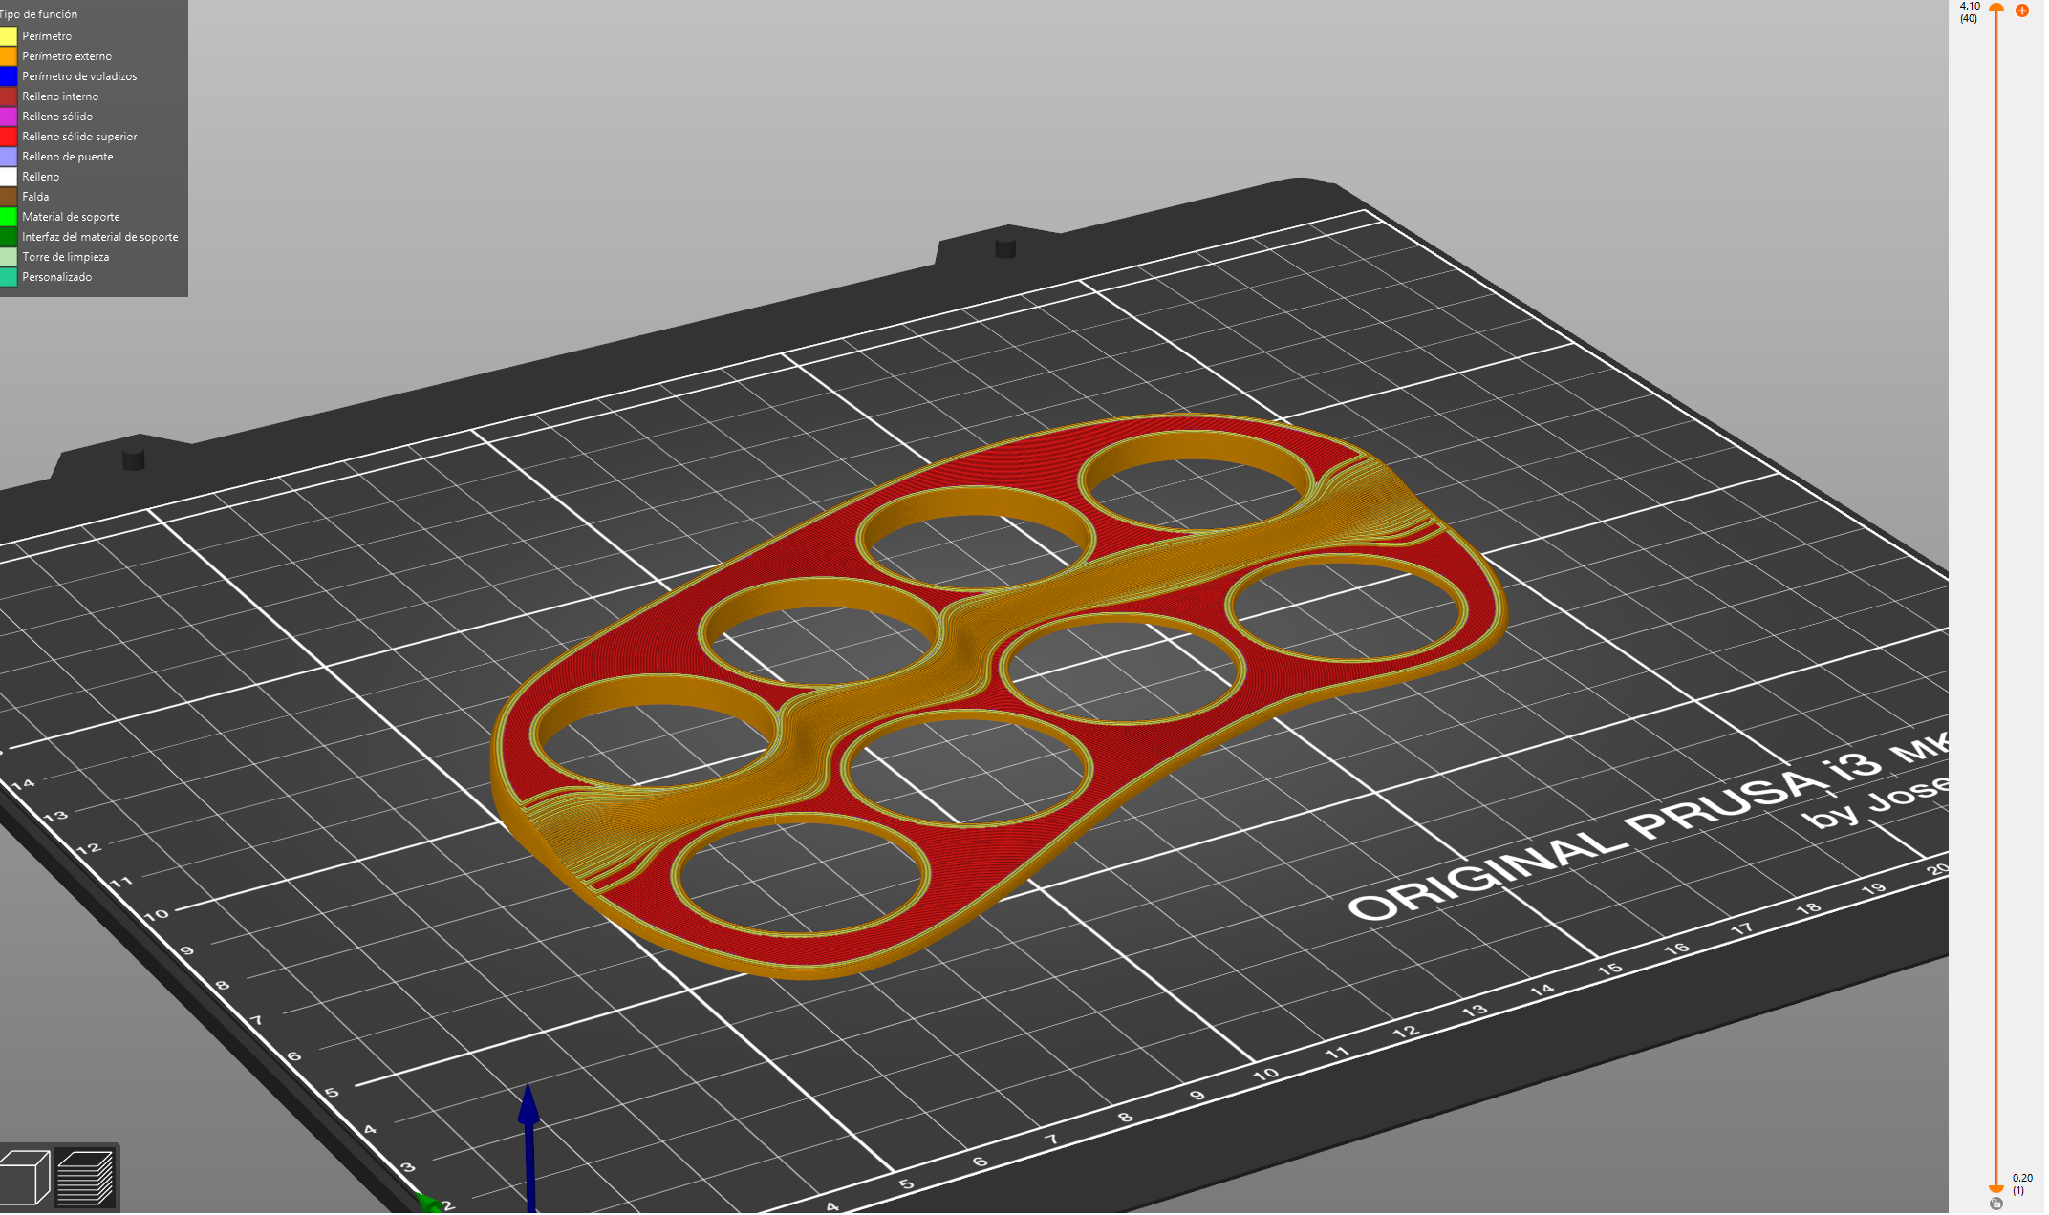Screen dimensions: 2049x1215
Task: Click the bottom layer label 0.20 (1)
Action: coord(2019,1183)
